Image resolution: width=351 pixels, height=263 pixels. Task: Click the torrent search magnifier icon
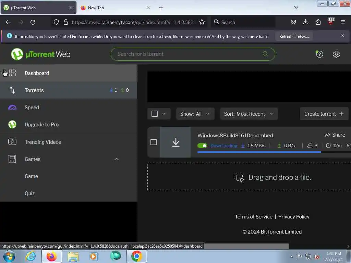click(x=266, y=54)
